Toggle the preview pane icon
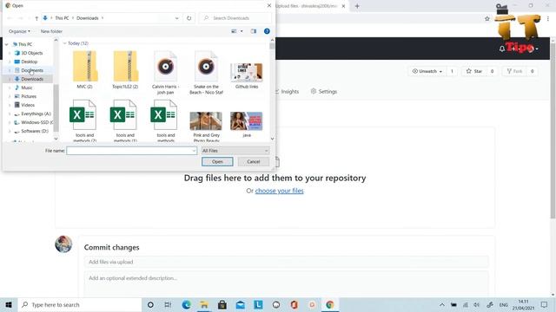This screenshot has height=312, width=556. coord(254,31)
